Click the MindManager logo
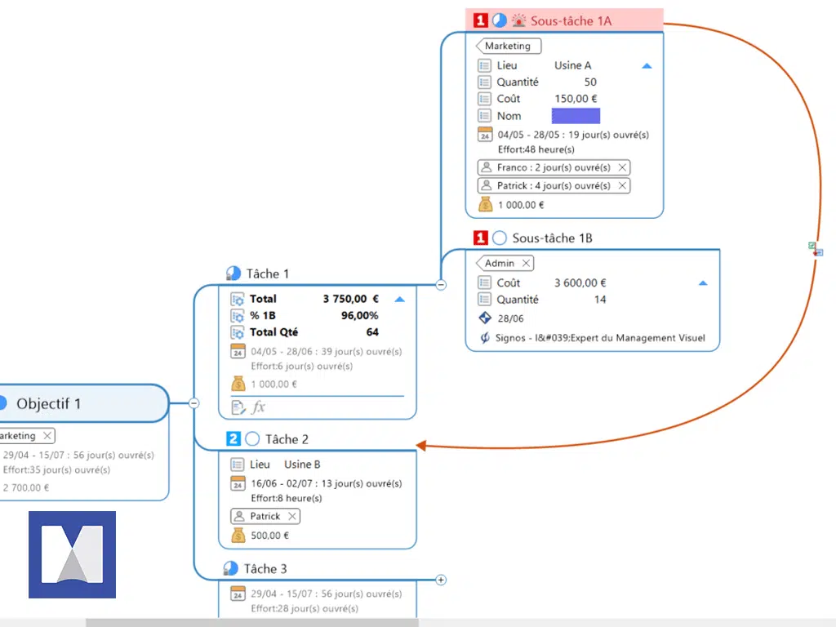The width and height of the screenshot is (836, 627). click(72, 554)
